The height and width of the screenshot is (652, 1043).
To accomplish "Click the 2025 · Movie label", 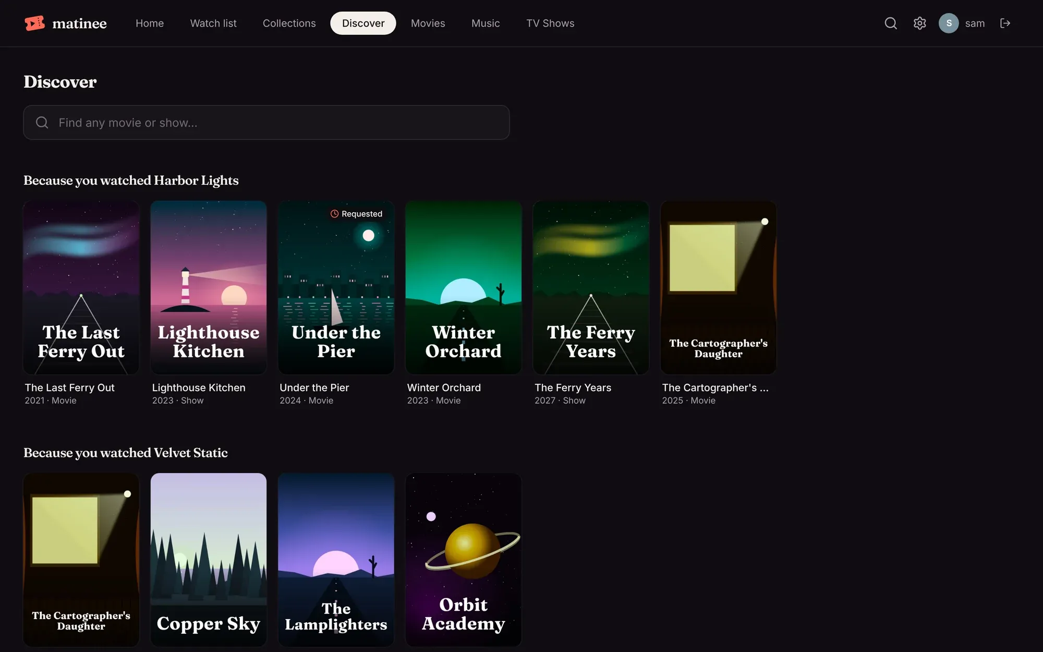I will point(688,401).
